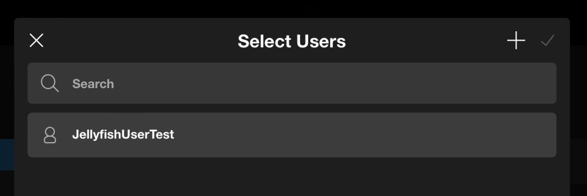This screenshot has height=196, width=587.
Task: Confirm selection with the checkmark icon
Action: pyautogui.click(x=547, y=41)
